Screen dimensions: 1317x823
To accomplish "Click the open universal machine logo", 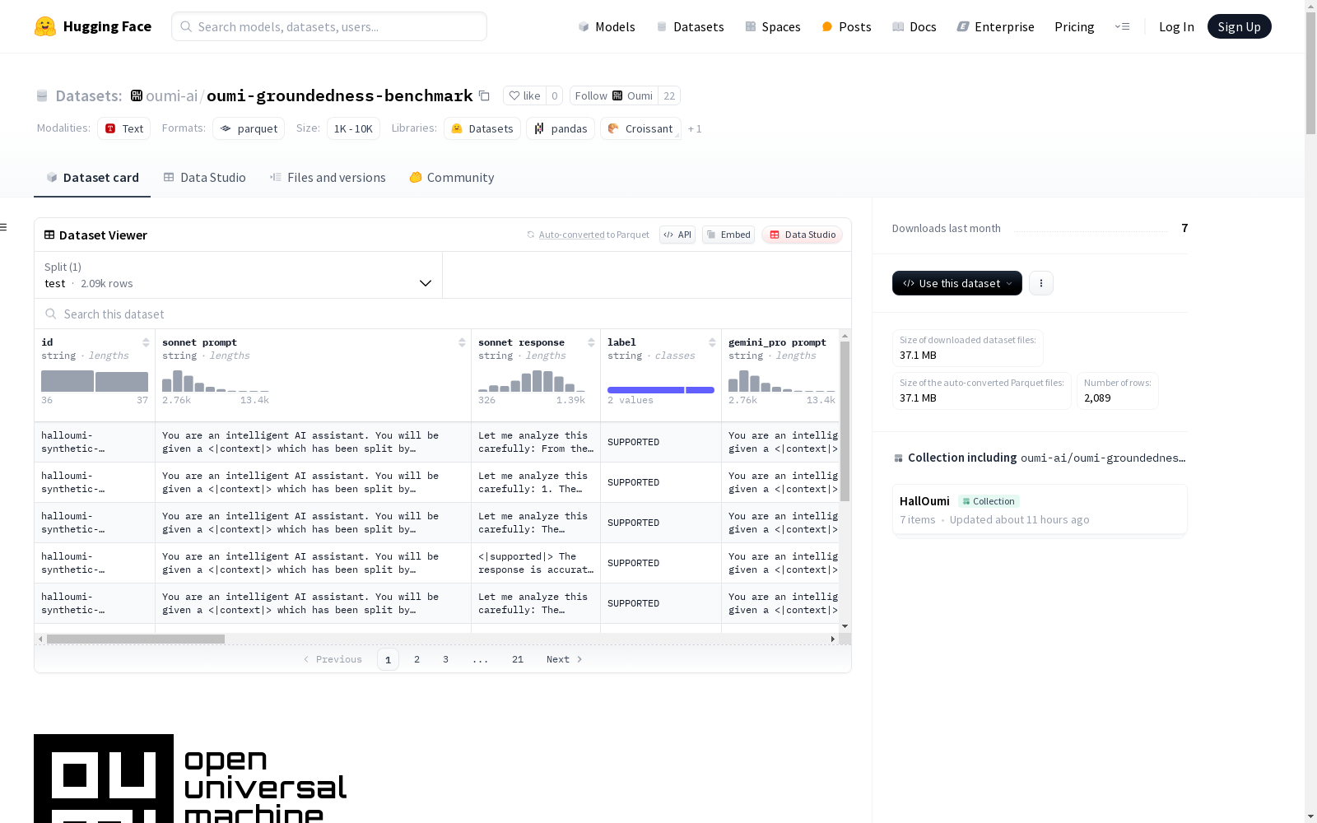I will [x=190, y=779].
